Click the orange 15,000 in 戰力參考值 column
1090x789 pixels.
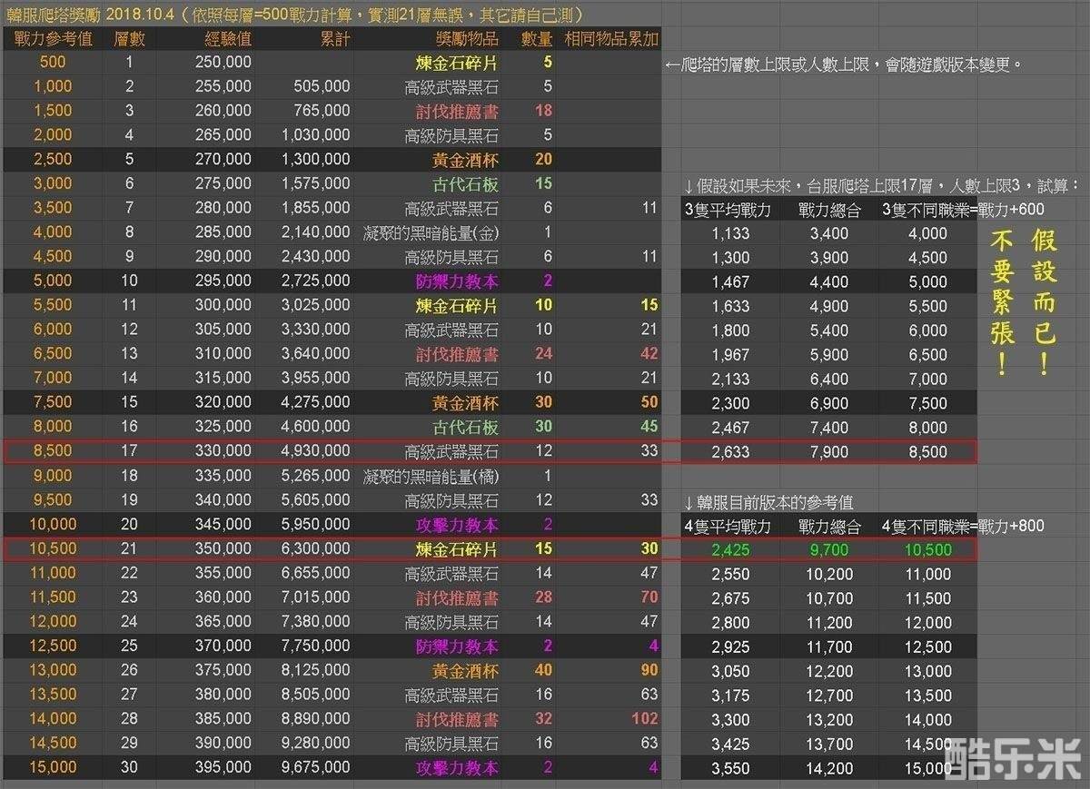pos(53,767)
